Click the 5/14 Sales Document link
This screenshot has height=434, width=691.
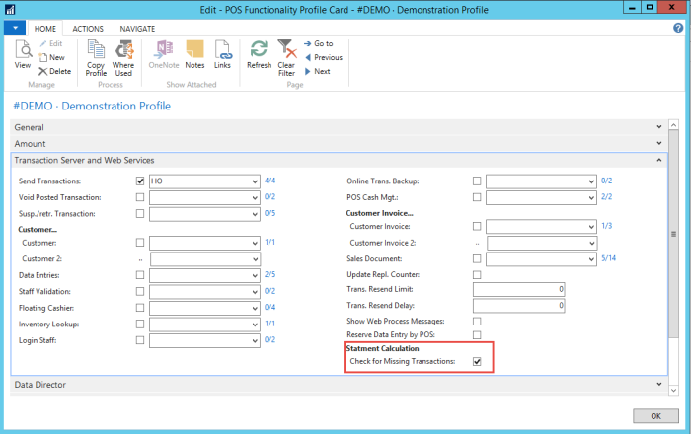click(609, 258)
